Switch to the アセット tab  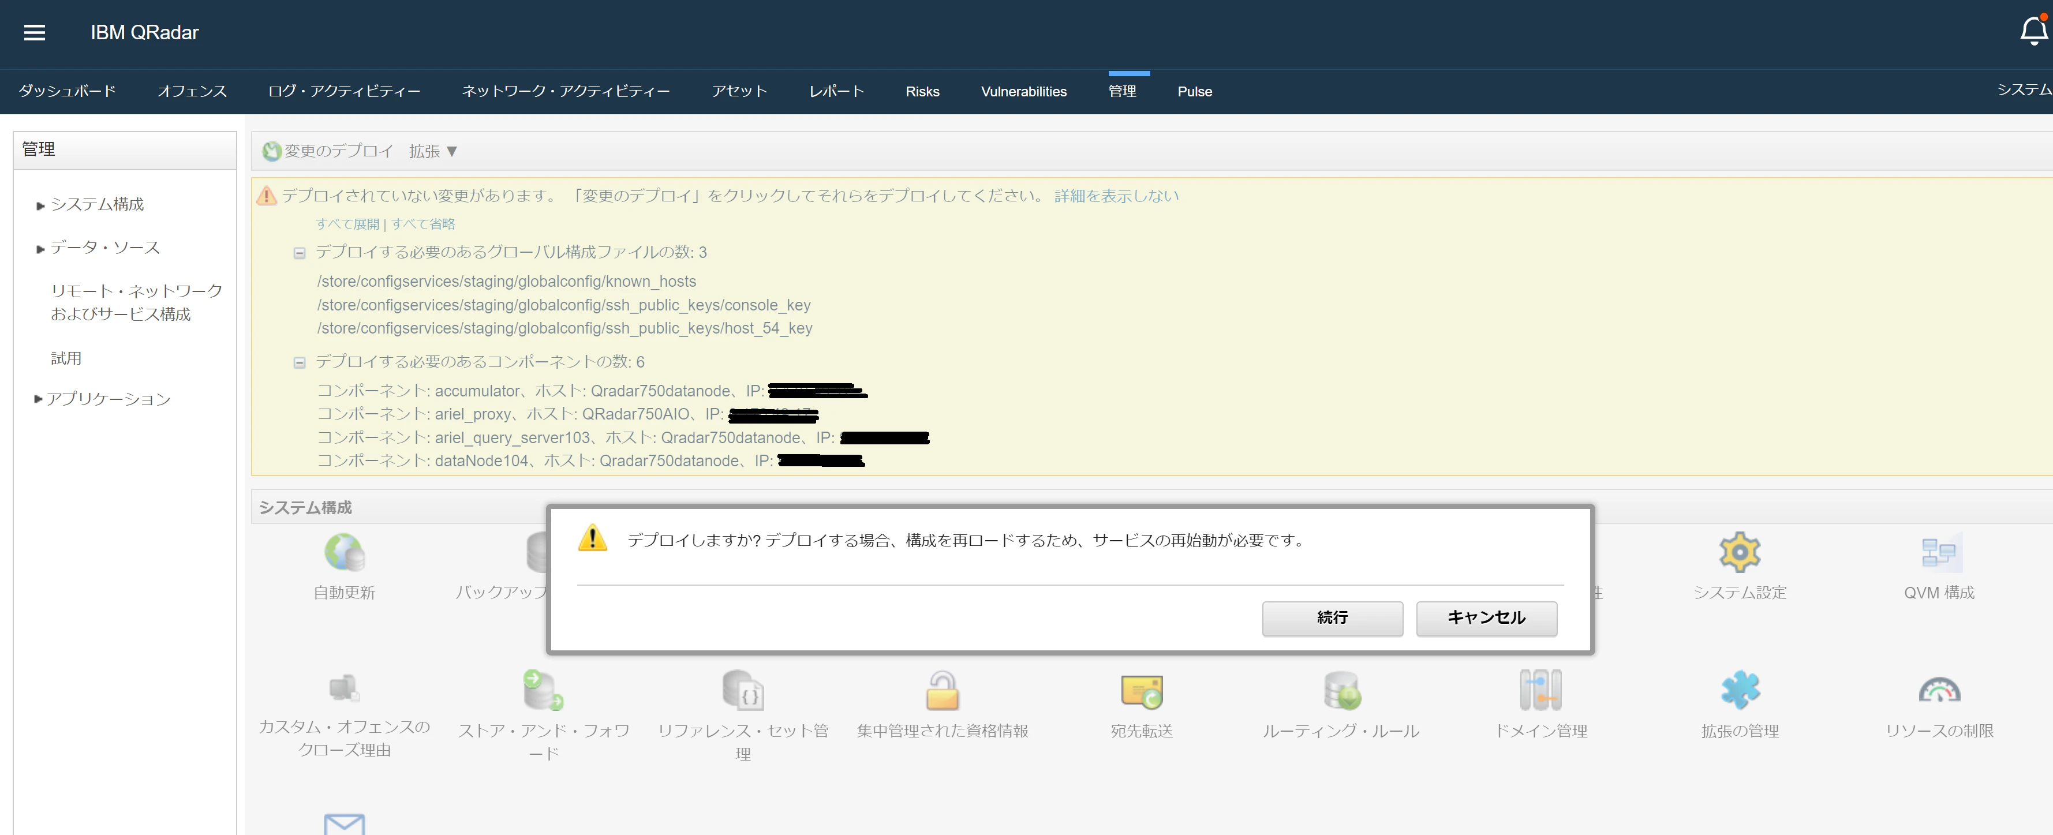[x=739, y=91]
